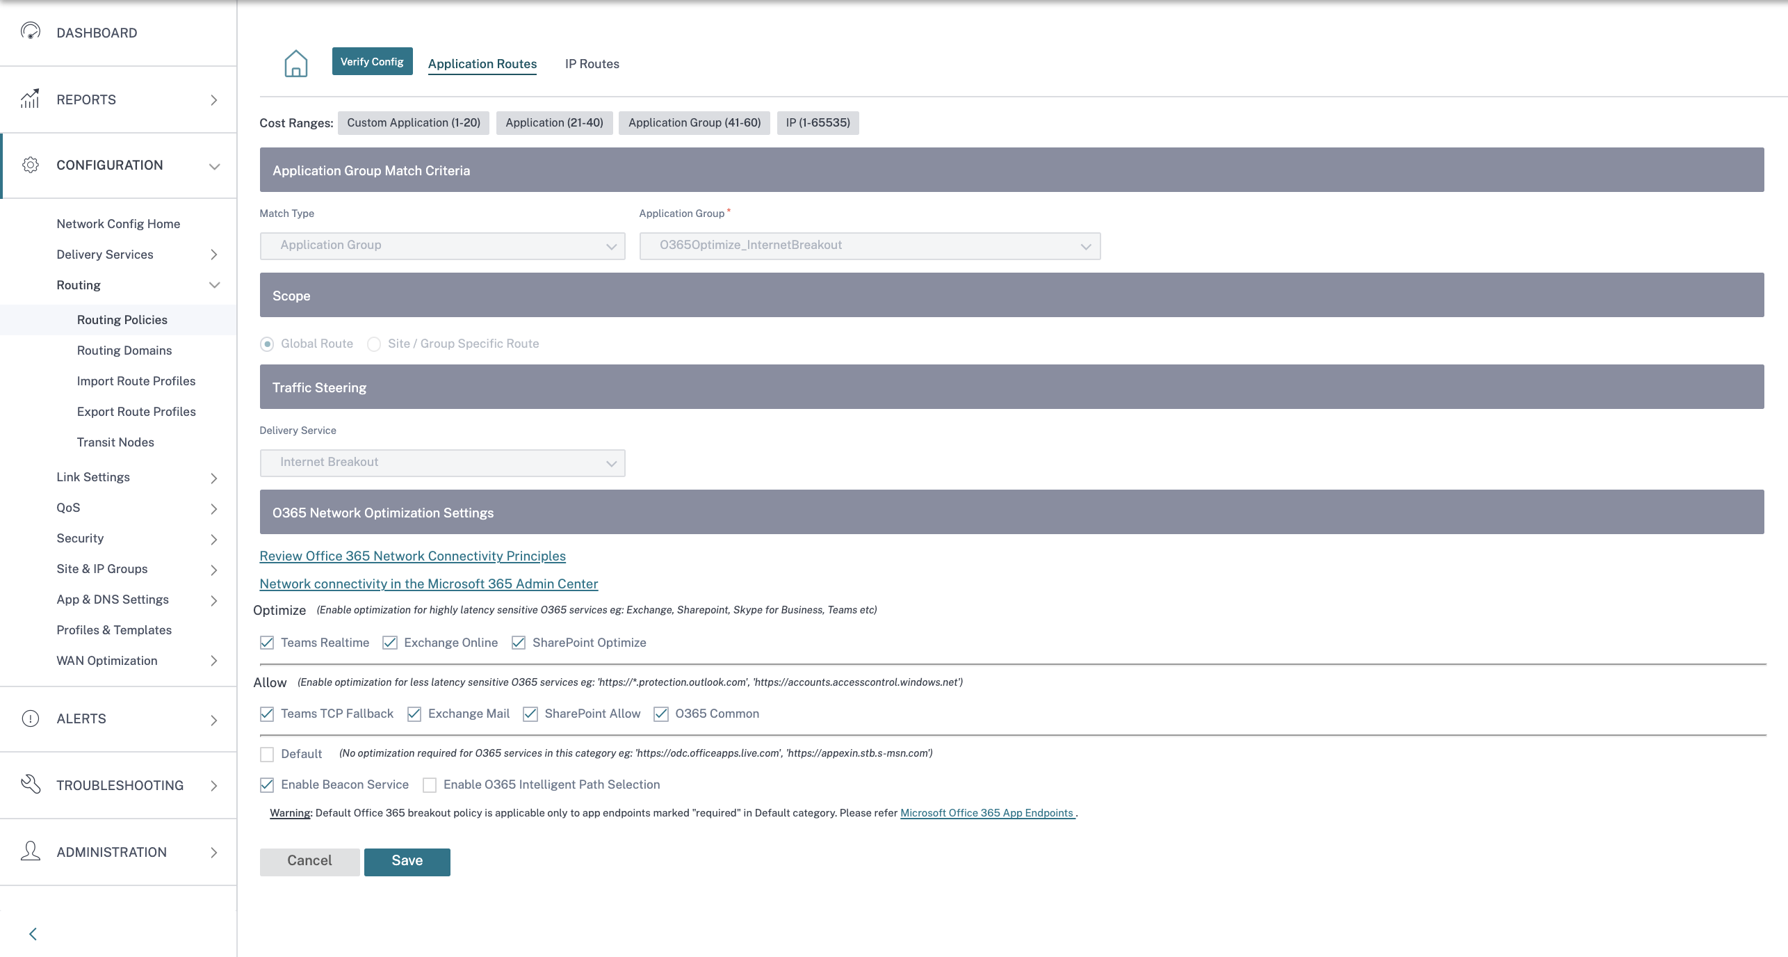
Task: Click the Troubleshooting wrench icon
Action: [31, 784]
